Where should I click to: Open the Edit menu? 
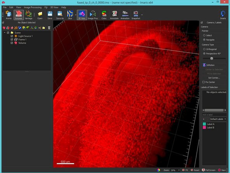(x=11, y=7)
